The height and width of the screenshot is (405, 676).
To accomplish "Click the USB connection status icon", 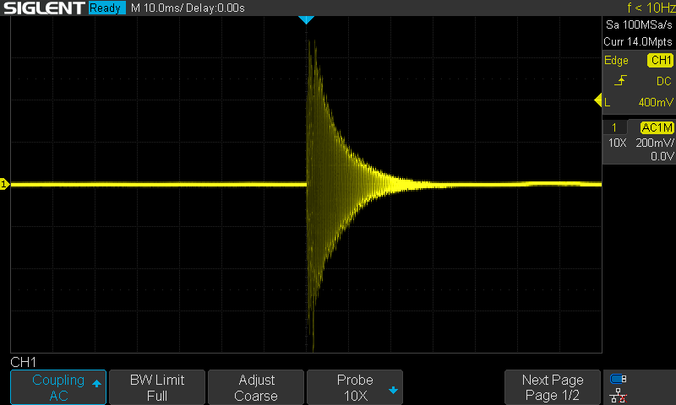I will click(619, 379).
